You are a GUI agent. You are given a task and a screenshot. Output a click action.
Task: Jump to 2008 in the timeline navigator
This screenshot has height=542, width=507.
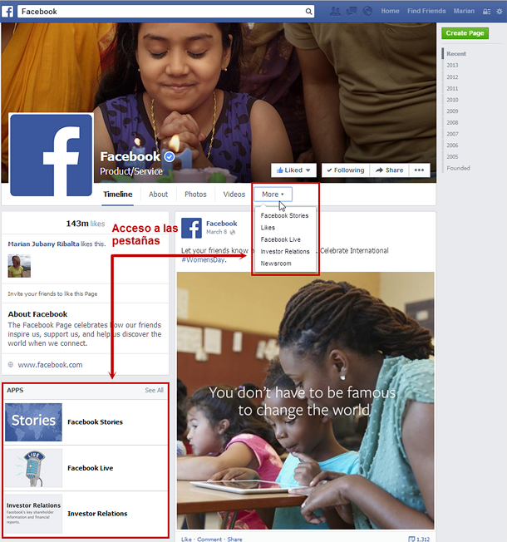tap(452, 123)
